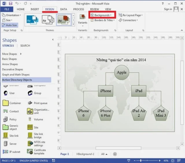
Task: Select the Group shape icon
Action: [x=30, y=93]
